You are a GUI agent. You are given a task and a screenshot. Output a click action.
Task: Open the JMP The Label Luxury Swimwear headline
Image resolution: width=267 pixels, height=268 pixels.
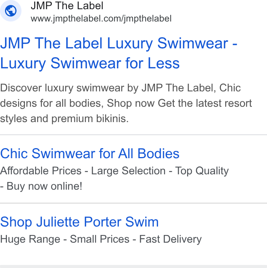[x=119, y=43]
